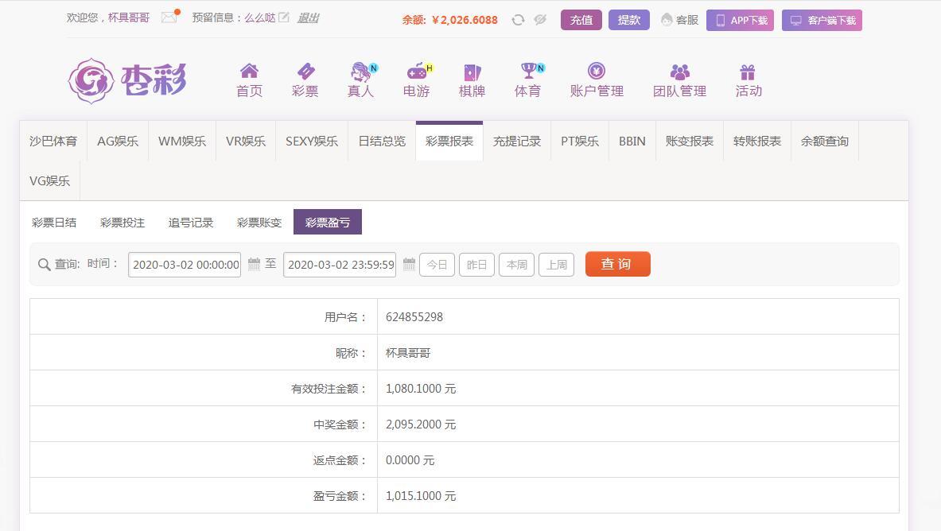Edit reserved info with pencil icon
941x531 pixels.
click(x=284, y=17)
